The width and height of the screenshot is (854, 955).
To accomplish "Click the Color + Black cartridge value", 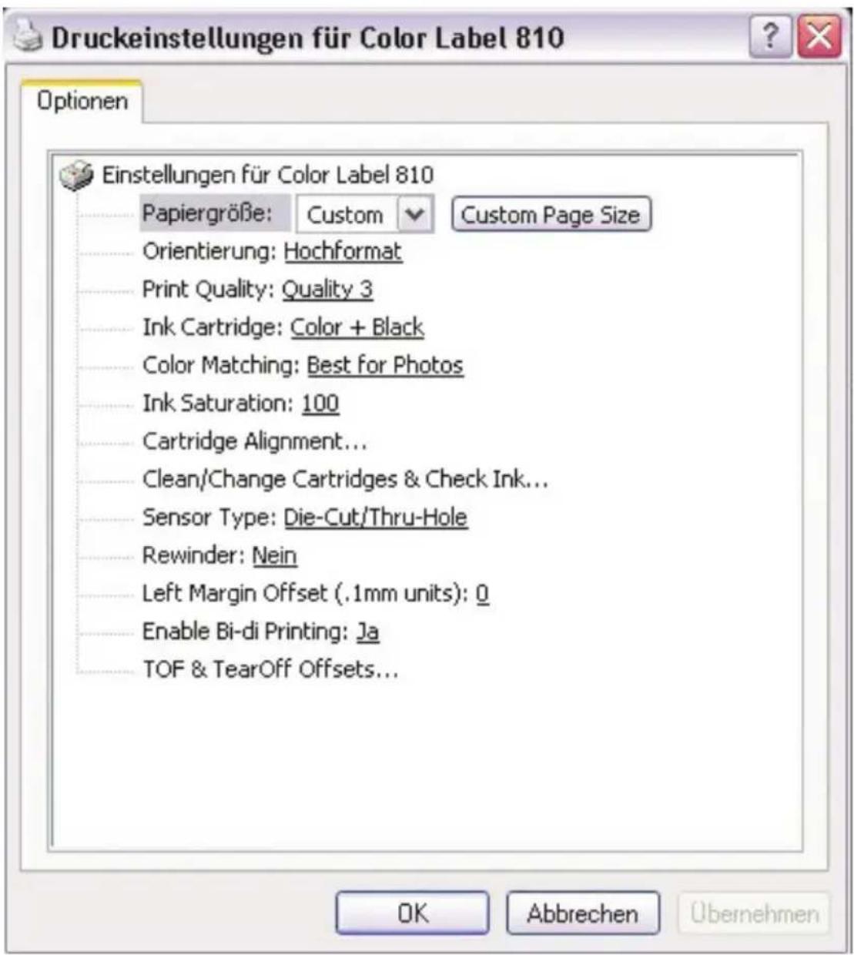I will tap(357, 327).
